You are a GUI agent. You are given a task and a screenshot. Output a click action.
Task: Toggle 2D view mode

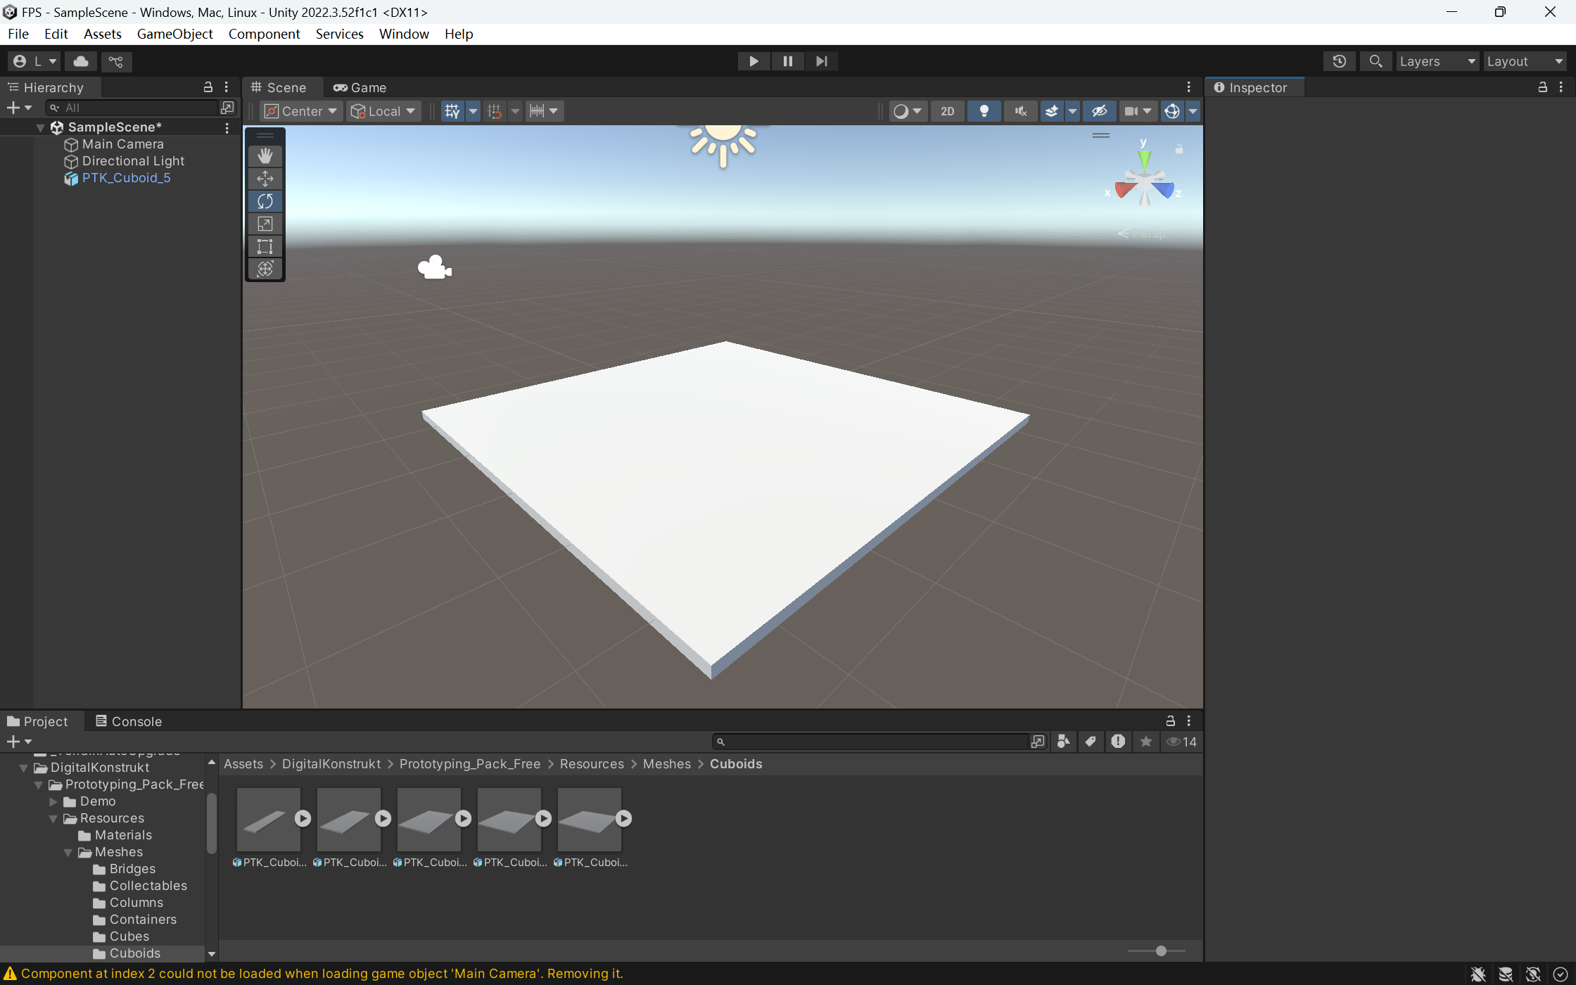point(947,111)
